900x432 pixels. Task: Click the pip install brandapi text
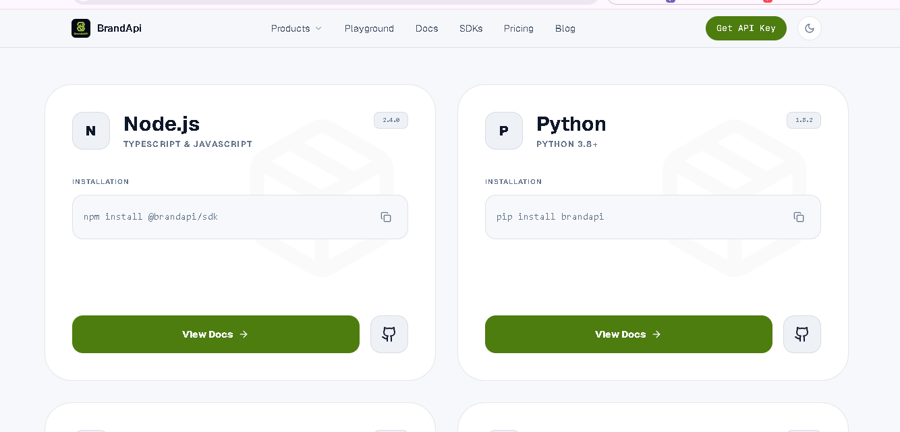[551, 217]
